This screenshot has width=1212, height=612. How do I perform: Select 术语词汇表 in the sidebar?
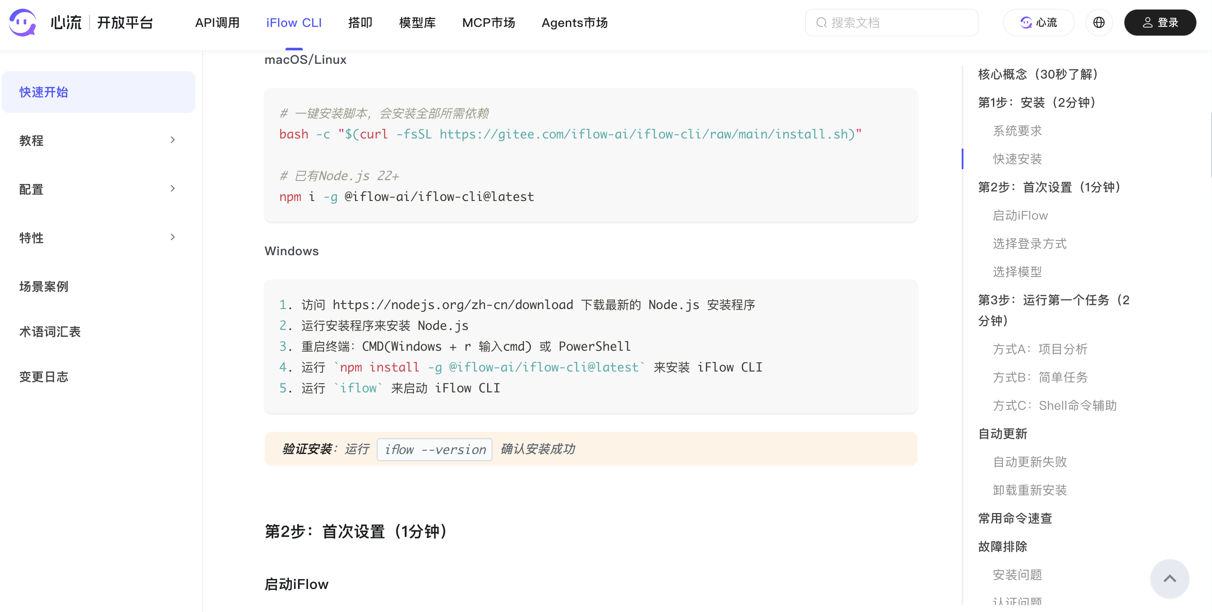pyautogui.click(x=50, y=332)
